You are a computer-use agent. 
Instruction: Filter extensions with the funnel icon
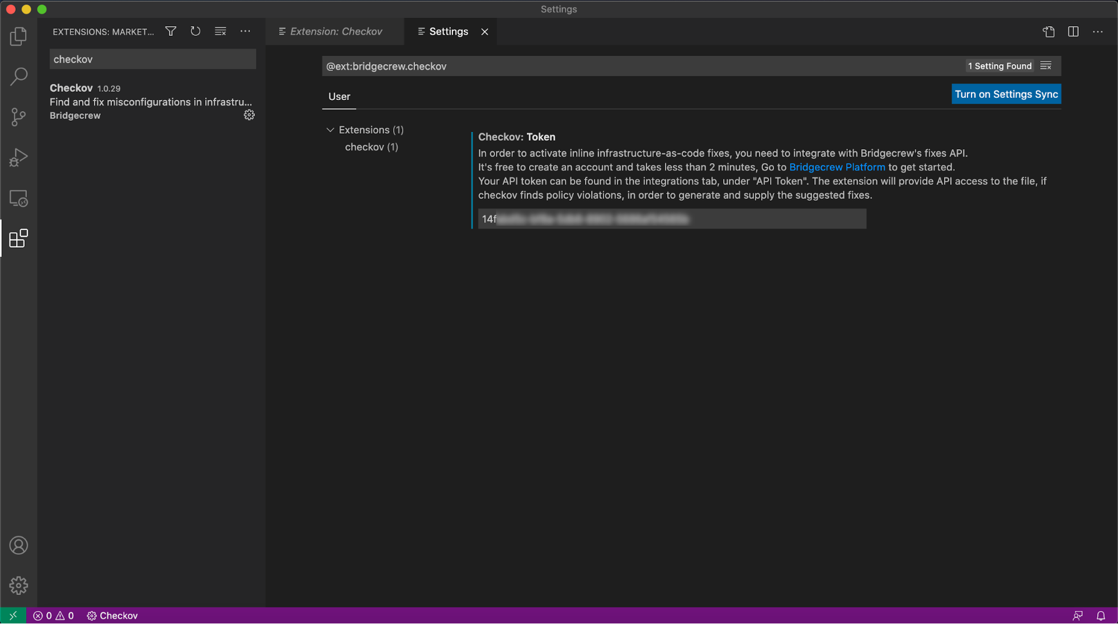(x=171, y=31)
